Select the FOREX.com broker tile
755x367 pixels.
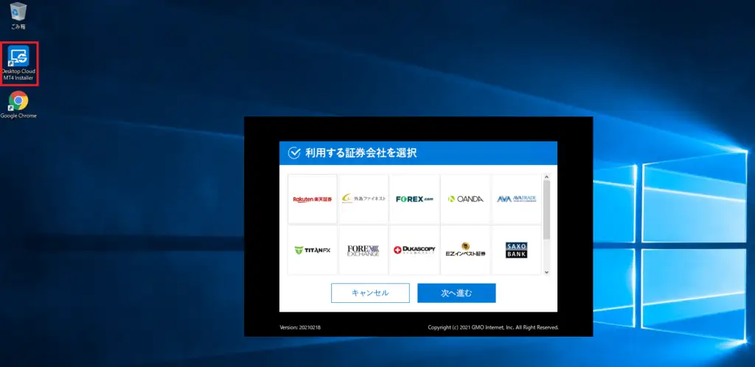tap(414, 199)
